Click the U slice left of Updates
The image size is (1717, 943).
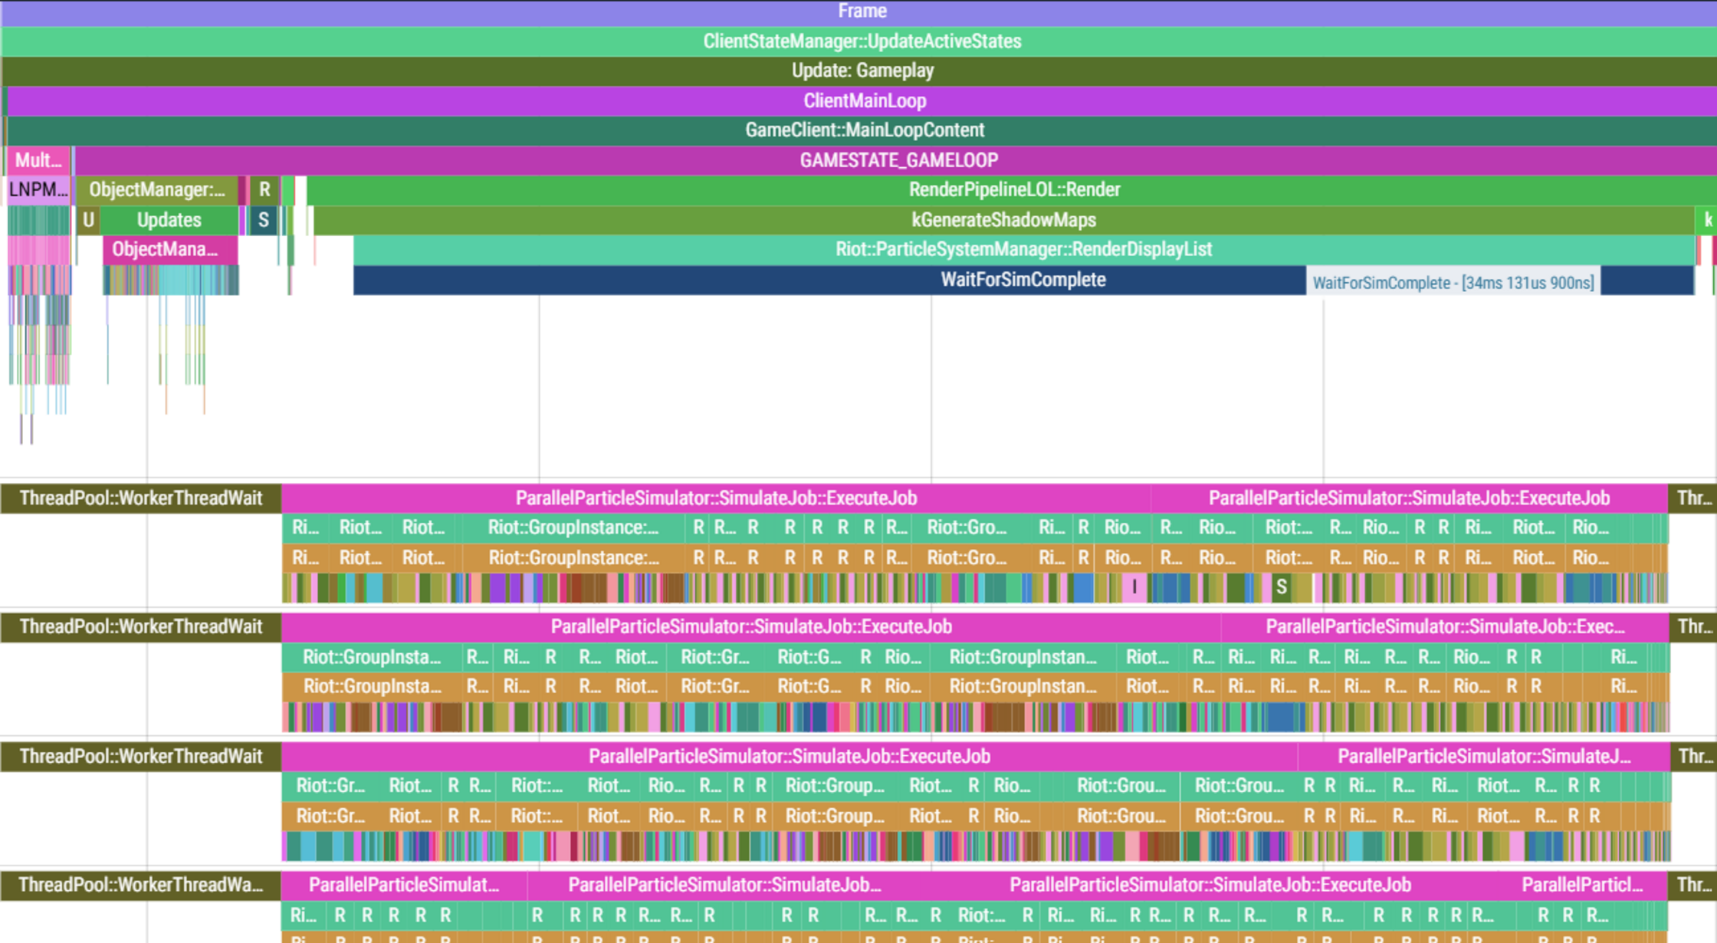[x=88, y=220]
